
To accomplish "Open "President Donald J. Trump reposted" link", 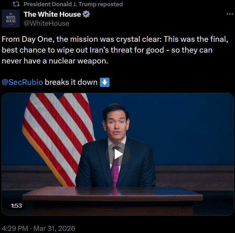I will (73, 4).
